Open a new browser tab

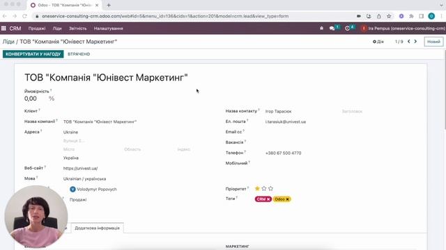pos(109,5)
